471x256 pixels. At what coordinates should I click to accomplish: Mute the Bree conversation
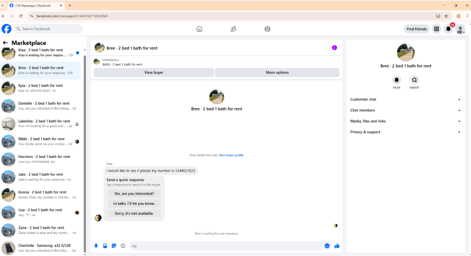click(x=397, y=80)
